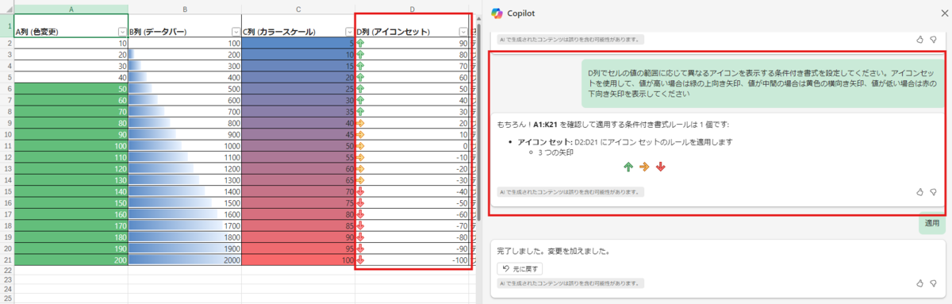Open the filter dropdown for C列 (カラースケール)
This screenshot has width=952, height=304.
coord(349,32)
